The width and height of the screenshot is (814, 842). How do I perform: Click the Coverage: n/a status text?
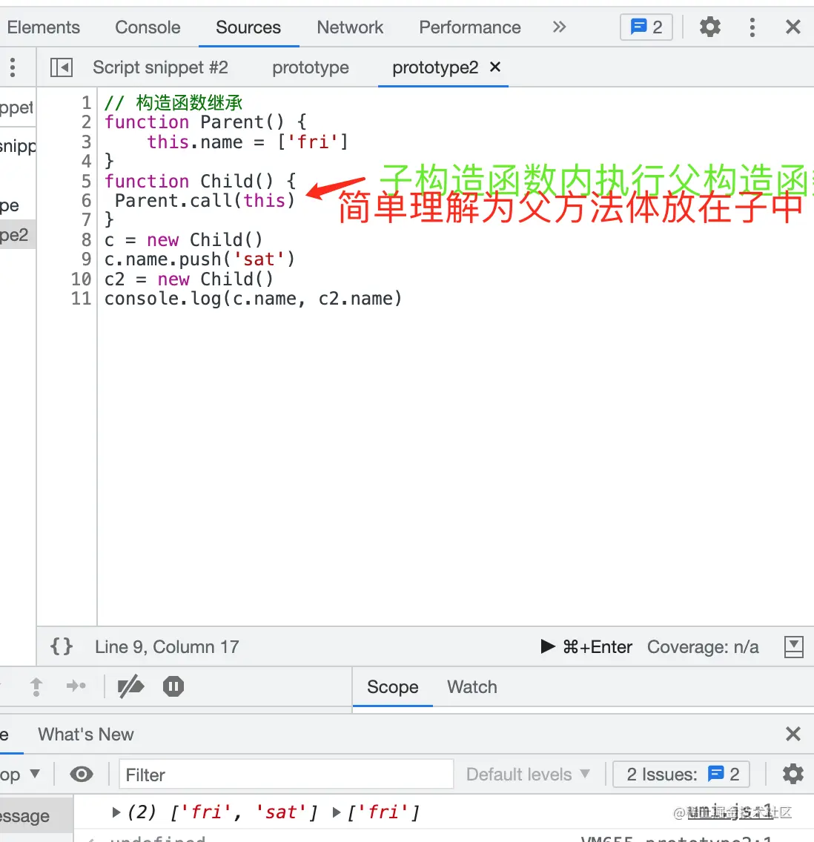(x=703, y=646)
